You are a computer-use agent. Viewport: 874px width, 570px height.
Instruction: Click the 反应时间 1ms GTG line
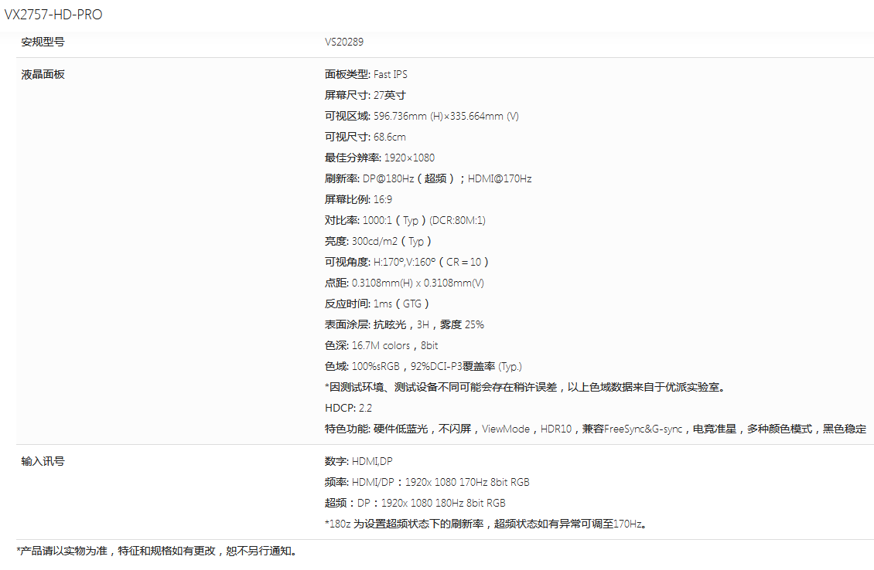377,304
